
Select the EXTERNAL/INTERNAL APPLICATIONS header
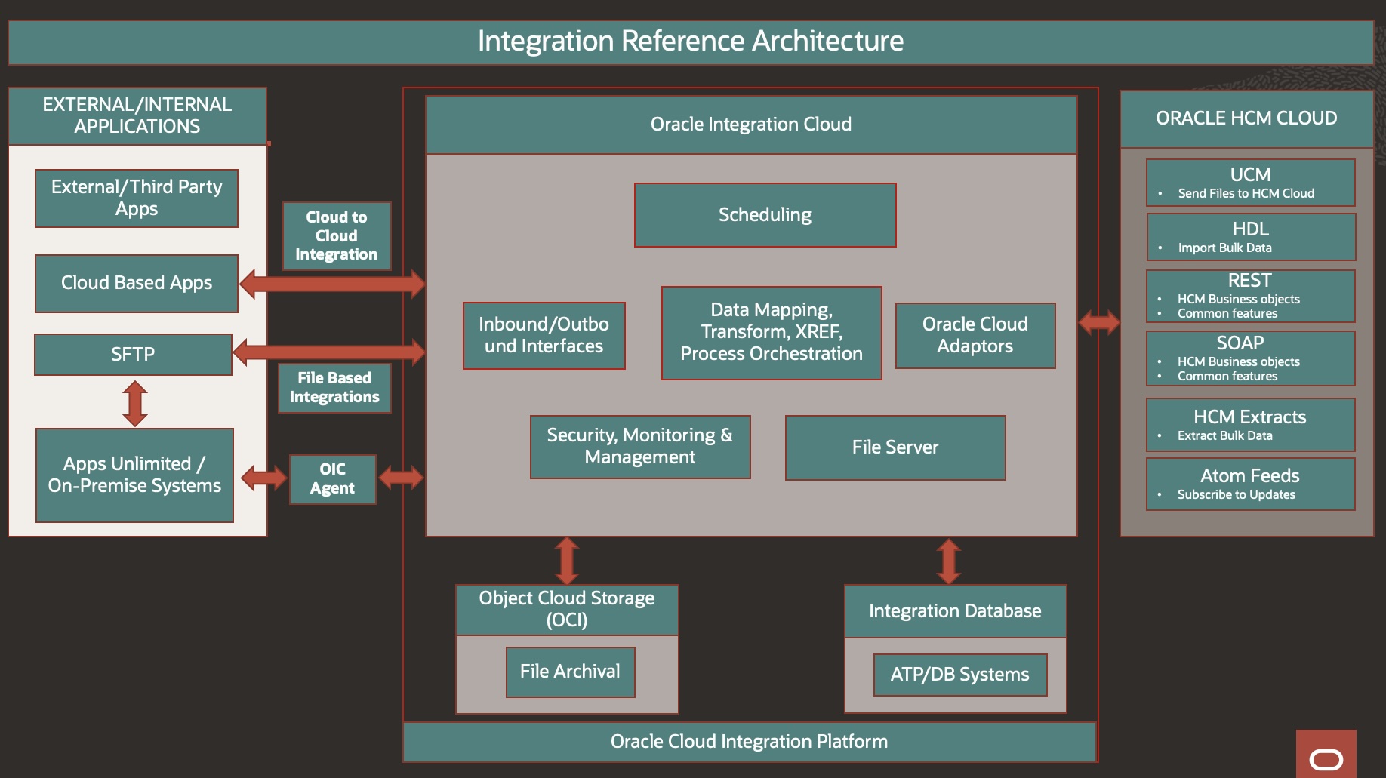click(x=137, y=115)
